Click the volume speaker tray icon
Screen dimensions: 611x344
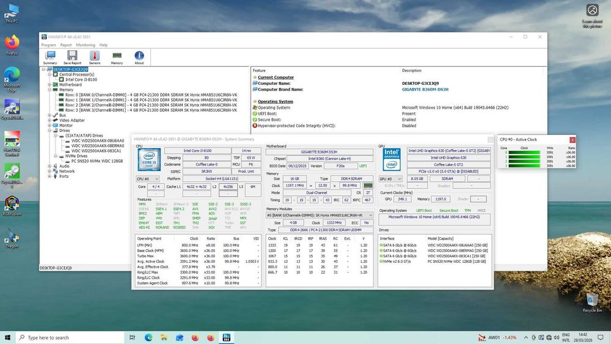point(557,337)
